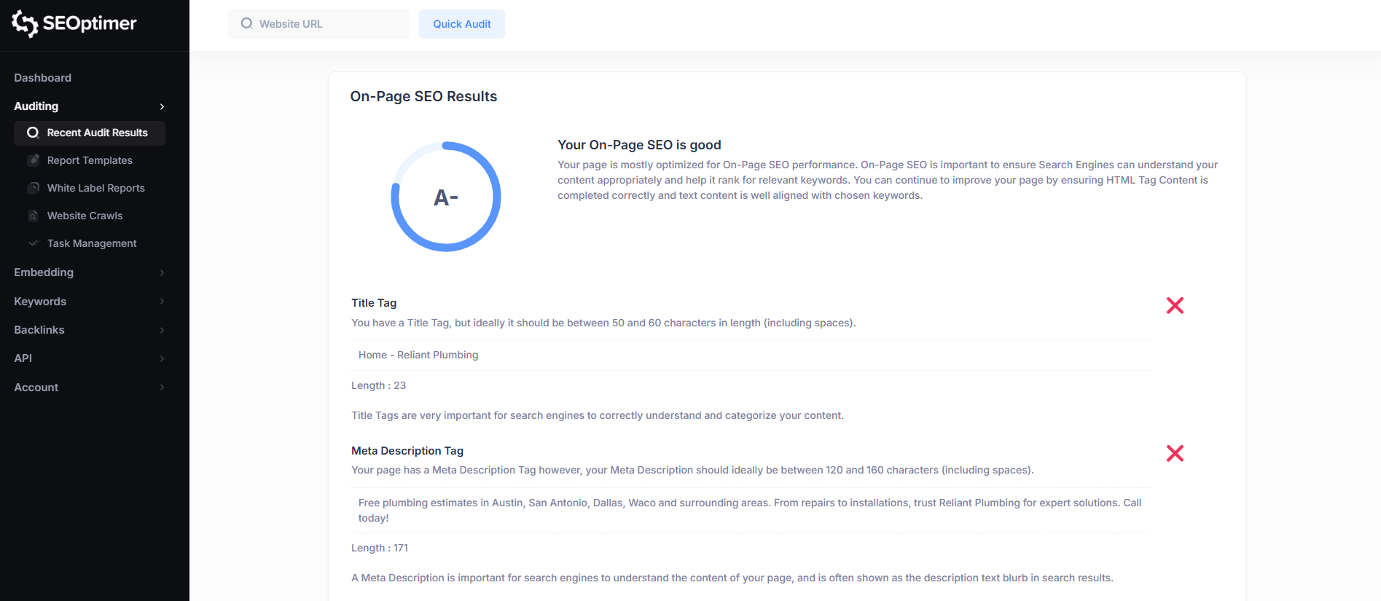Expand the Embedding menu chevron
The height and width of the screenshot is (601, 1381).
[x=162, y=272]
